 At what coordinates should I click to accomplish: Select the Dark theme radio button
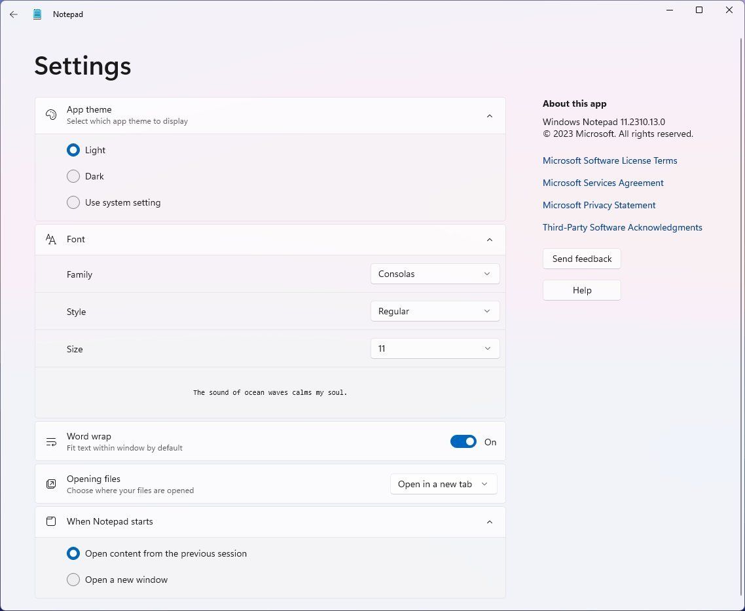point(73,176)
